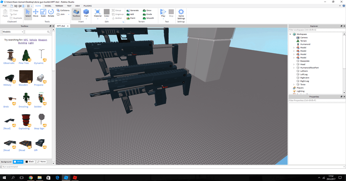The image size is (346, 181).
Task: Click the Light search suggestion link
Action: (31, 43)
